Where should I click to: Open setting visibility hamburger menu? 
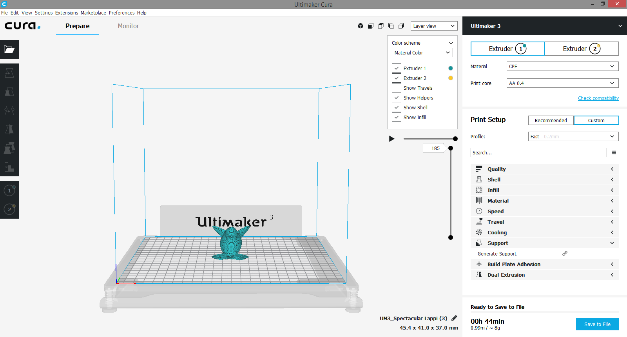pos(614,152)
